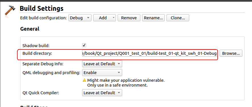Click the Qt Quick Compiler label

click(41, 93)
